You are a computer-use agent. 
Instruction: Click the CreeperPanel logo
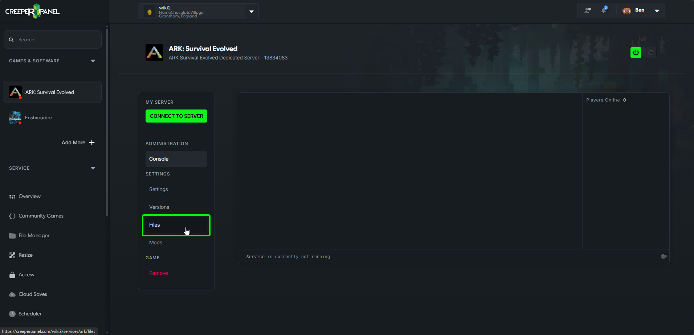coord(32,11)
